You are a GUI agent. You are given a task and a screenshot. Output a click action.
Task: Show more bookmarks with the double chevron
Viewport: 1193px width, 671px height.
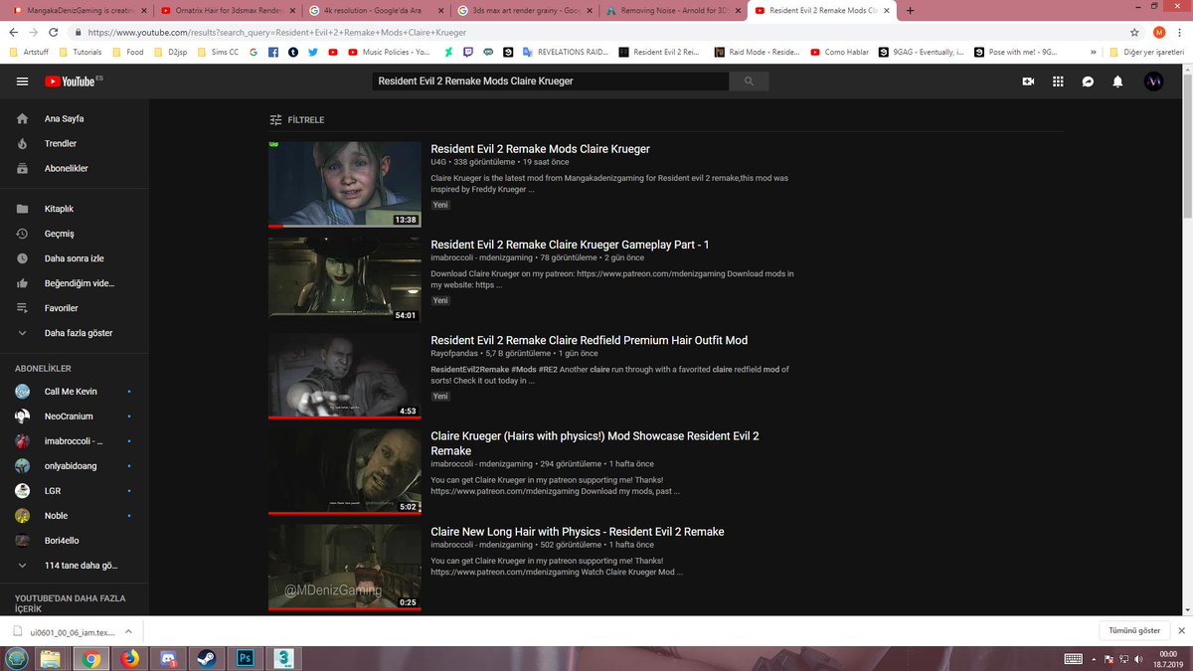1096,52
